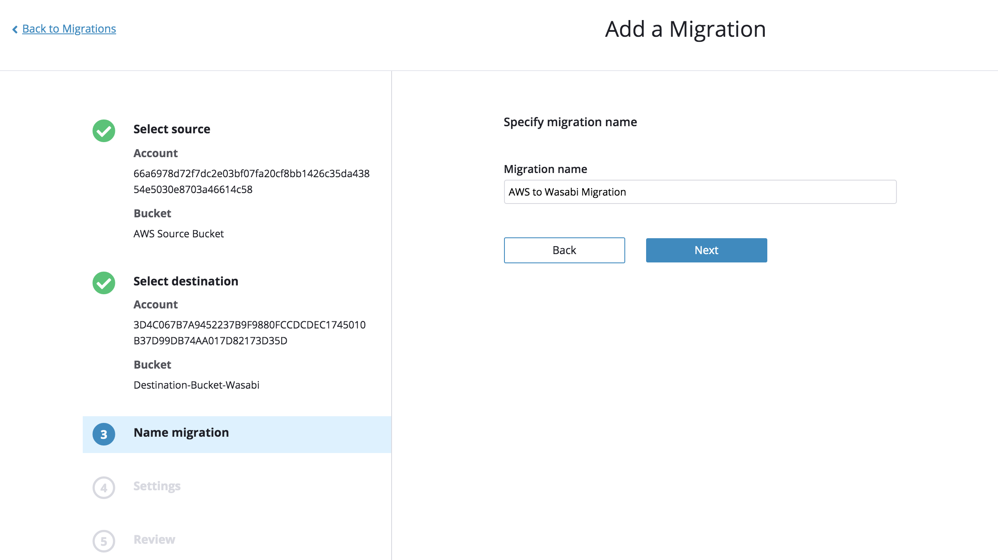The image size is (998, 560).
Task: Click into the Migration name field
Action: click(x=700, y=192)
